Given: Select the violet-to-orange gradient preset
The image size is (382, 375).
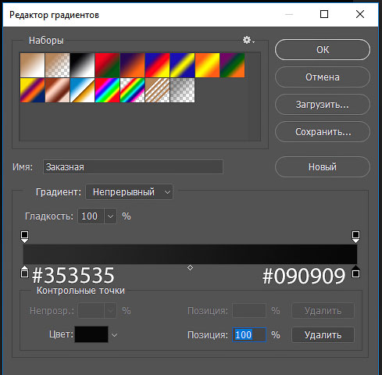Looking at the screenshot, I should click(132, 66).
